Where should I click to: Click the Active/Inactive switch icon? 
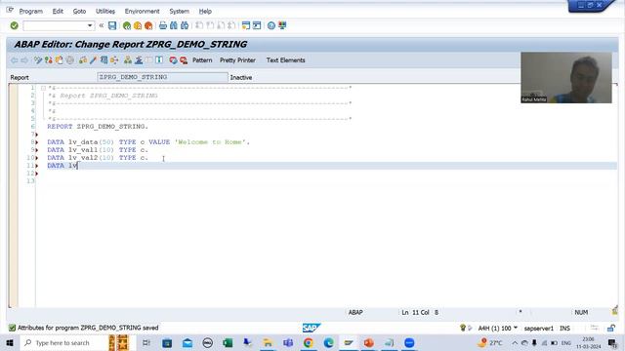(x=49, y=60)
